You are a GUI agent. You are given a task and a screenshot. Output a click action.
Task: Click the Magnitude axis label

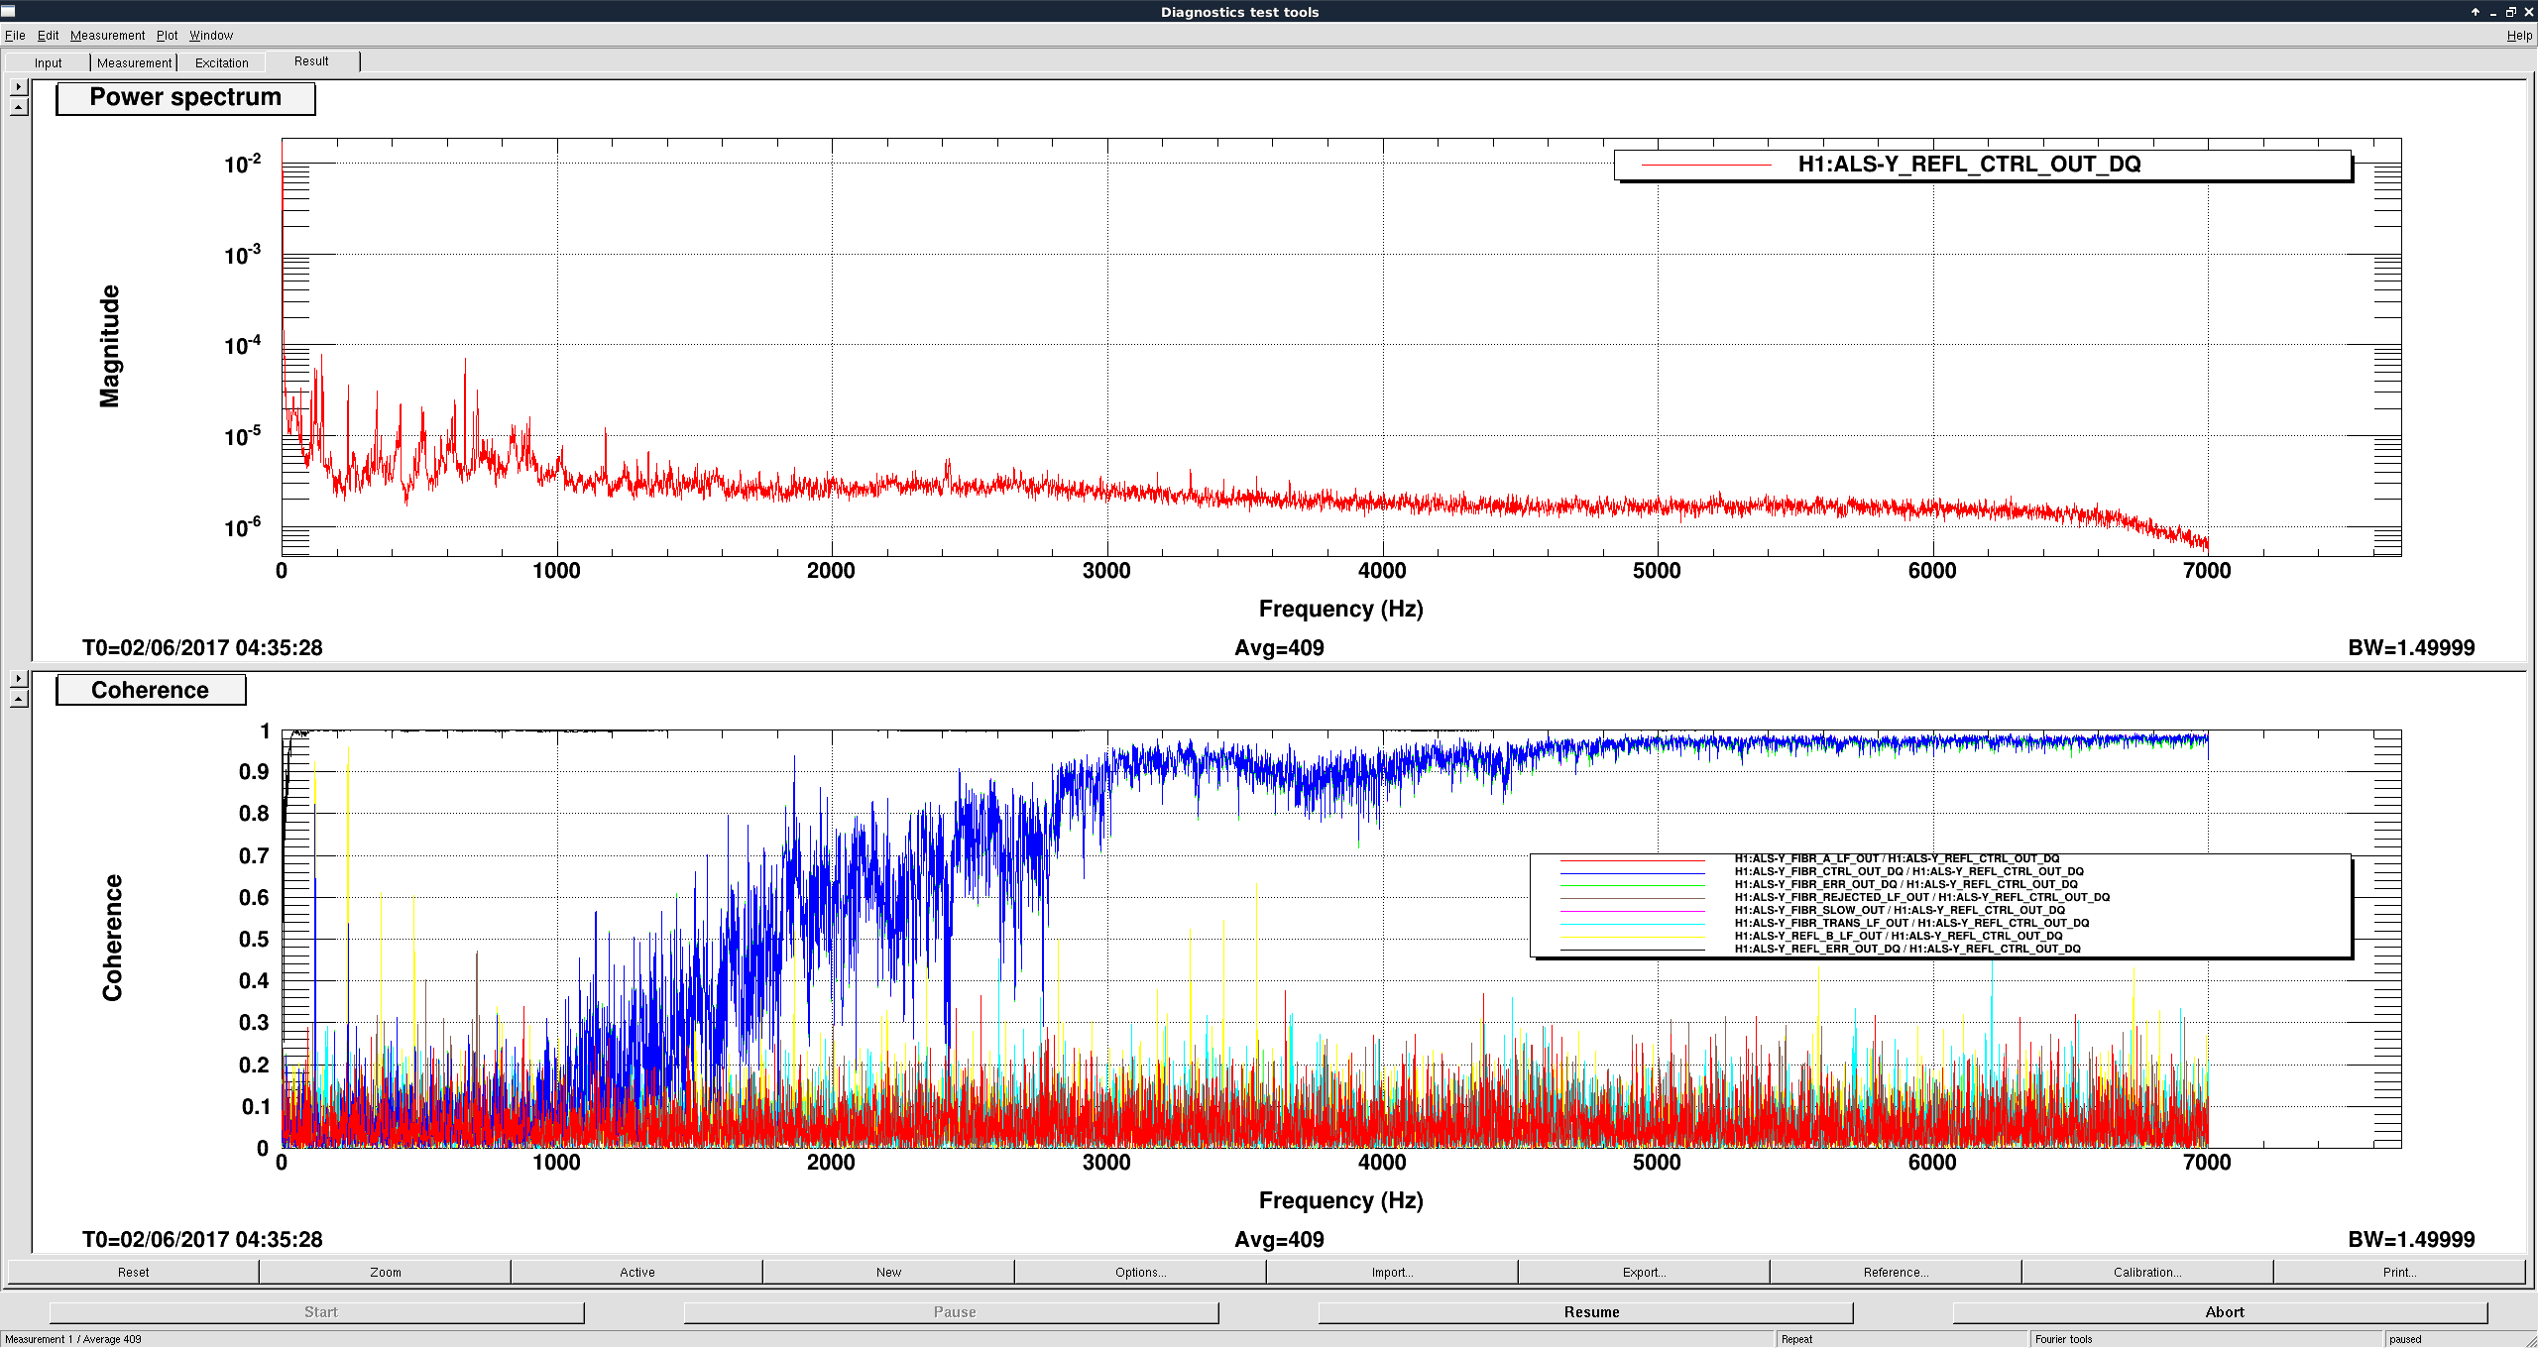coord(109,346)
